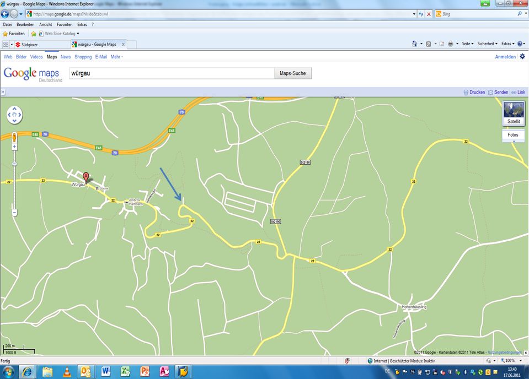Screen dimensions: 529x379
Task: Open VLC media player from taskbar
Action: (67, 372)
